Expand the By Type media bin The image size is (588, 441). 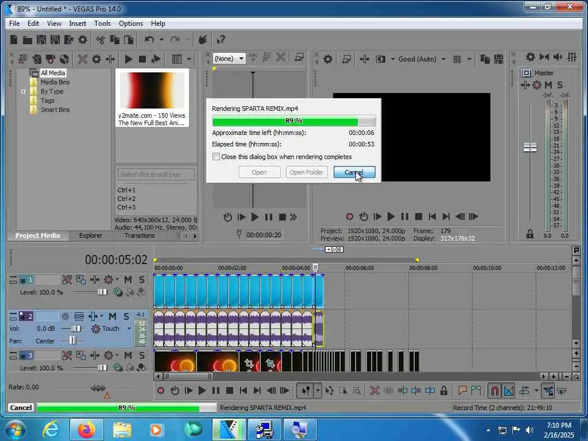(x=23, y=91)
